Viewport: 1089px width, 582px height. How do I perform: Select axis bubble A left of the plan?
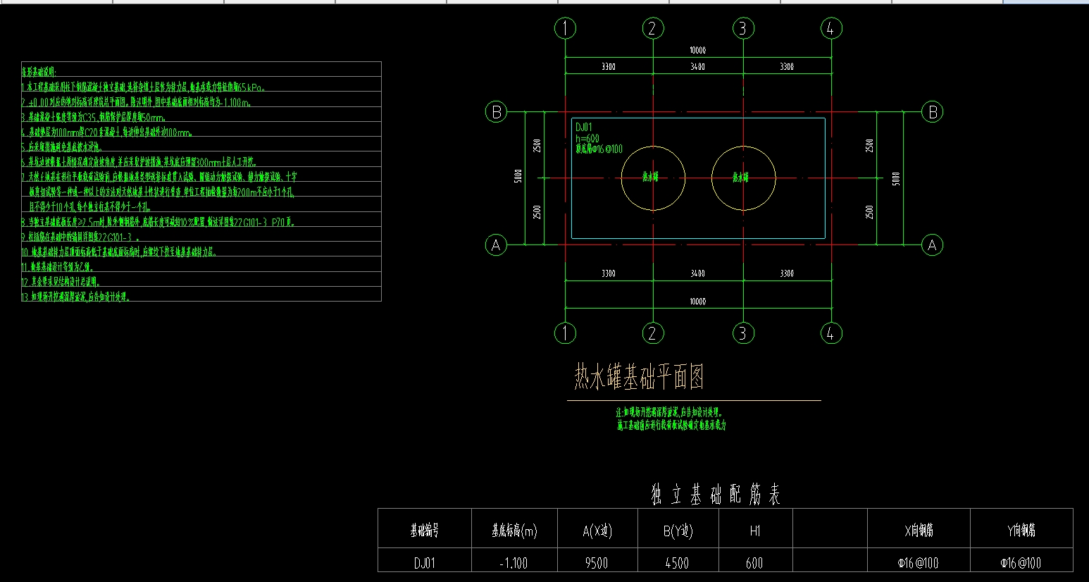click(x=496, y=245)
